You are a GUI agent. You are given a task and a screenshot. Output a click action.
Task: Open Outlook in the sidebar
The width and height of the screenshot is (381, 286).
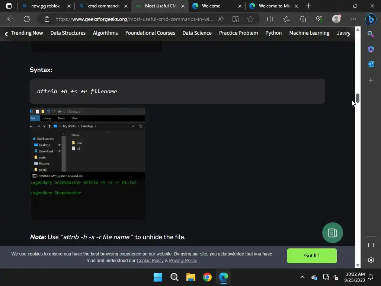[371, 64]
